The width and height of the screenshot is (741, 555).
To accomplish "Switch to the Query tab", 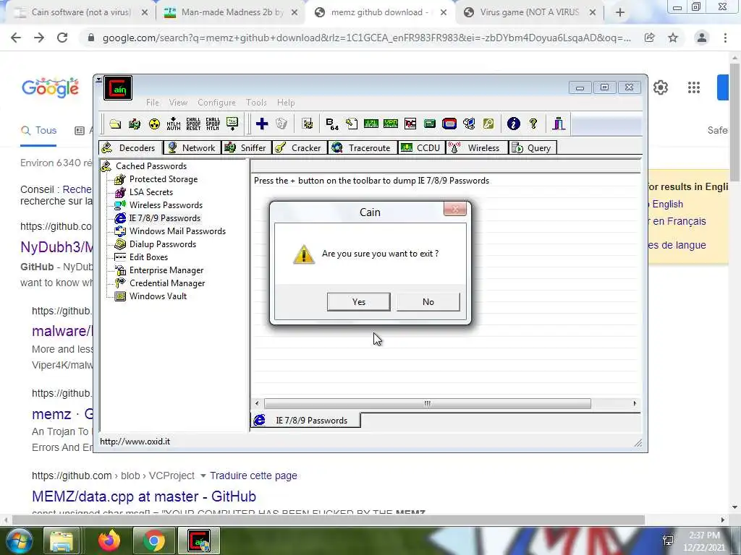I will click(532, 147).
